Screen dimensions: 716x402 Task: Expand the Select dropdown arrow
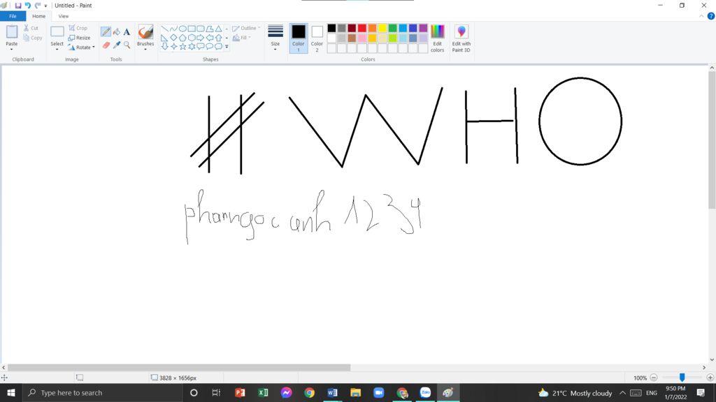pos(57,49)
